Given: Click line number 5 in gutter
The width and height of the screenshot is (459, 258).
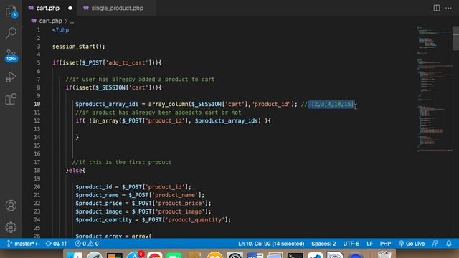Looking at the screenshot, I should coord(38,62).
